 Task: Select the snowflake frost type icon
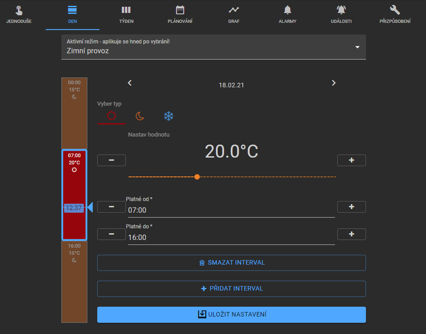168,116
